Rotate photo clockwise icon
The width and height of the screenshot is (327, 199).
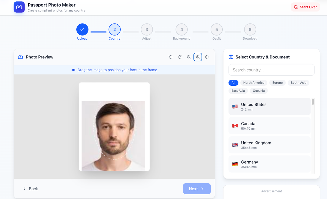pos(180,57)
